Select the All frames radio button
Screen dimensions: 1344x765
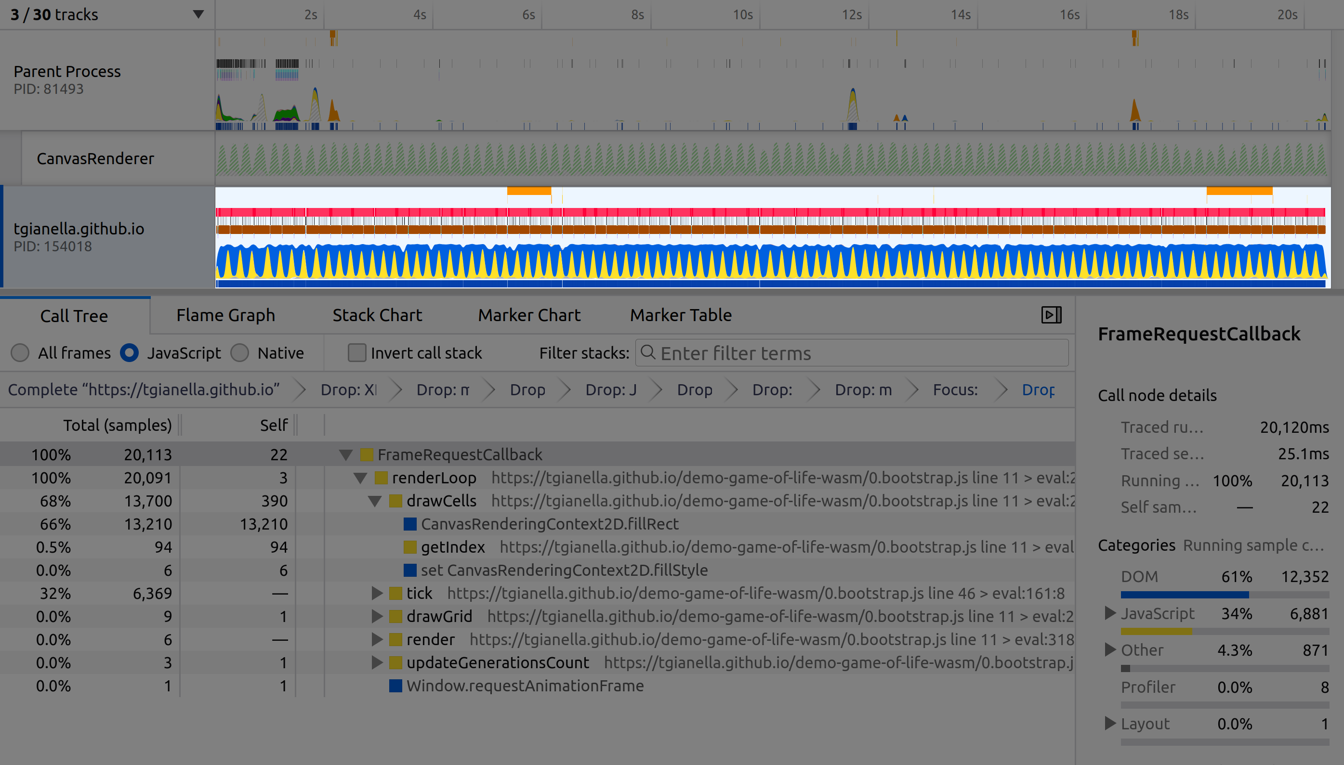20,352
